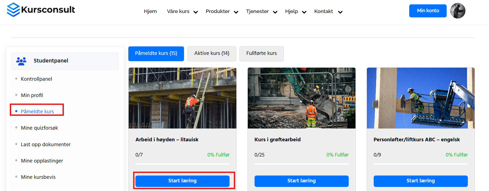This screenshot has height=191, width=489.
Task: Switch to the Fullførte kurs tab
Action: (262, 54)
